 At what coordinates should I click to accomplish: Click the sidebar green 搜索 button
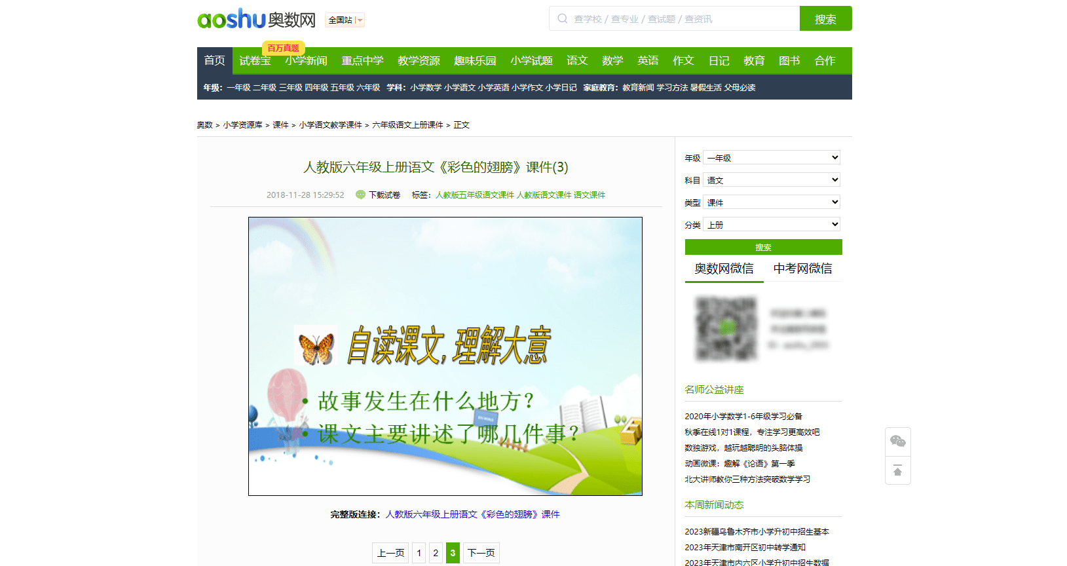click(764, 247)
